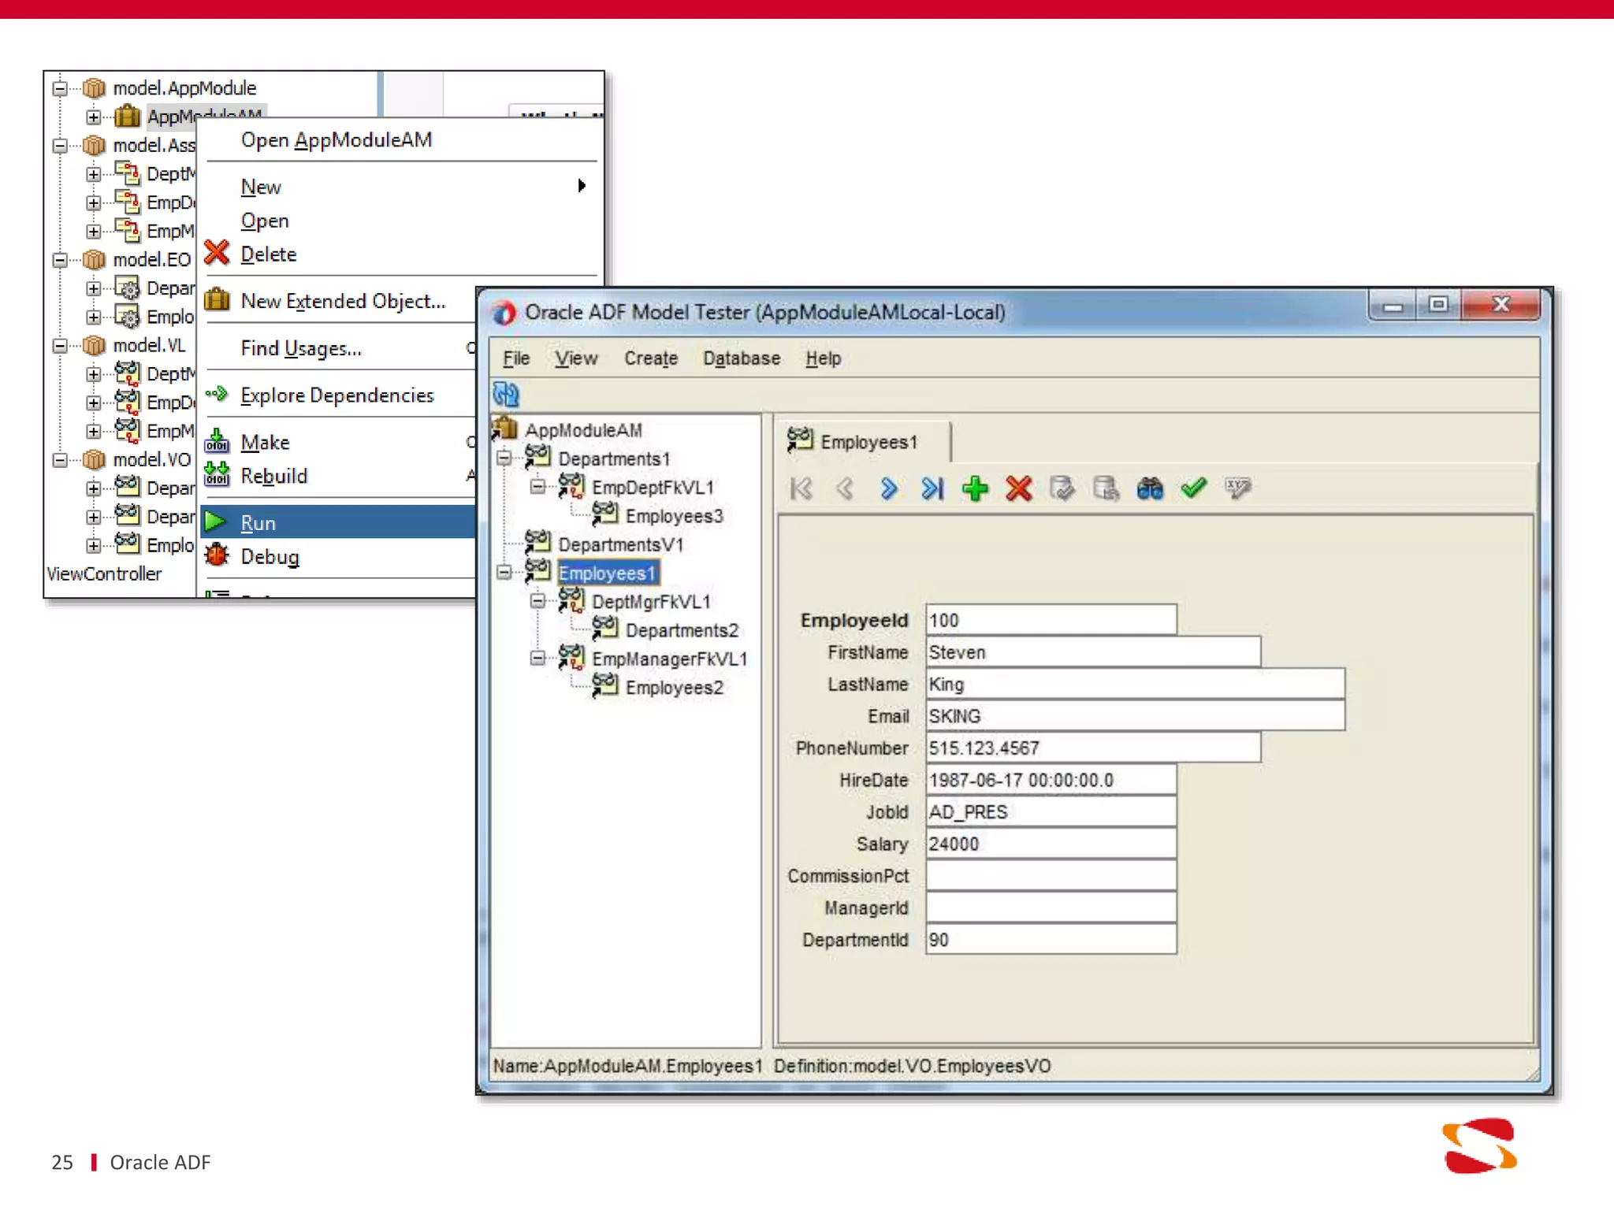This screenshot has width=1614, height=1210.
Task: Open the File menu in Model Tester
Action: 516,358
